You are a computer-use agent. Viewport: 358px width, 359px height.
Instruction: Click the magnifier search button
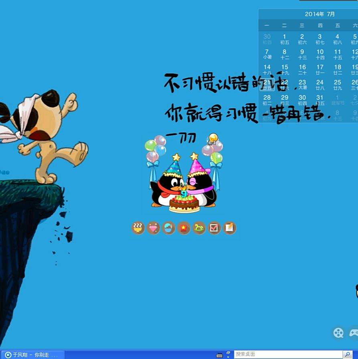coord(348,355)
